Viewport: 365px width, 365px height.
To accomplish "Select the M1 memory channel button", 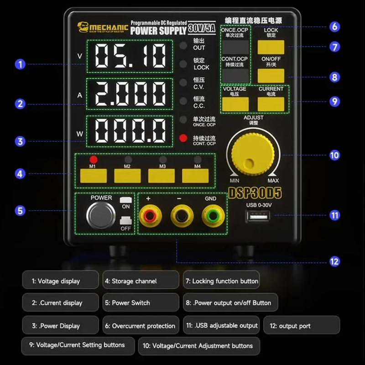I will click(x=93, y=176).
